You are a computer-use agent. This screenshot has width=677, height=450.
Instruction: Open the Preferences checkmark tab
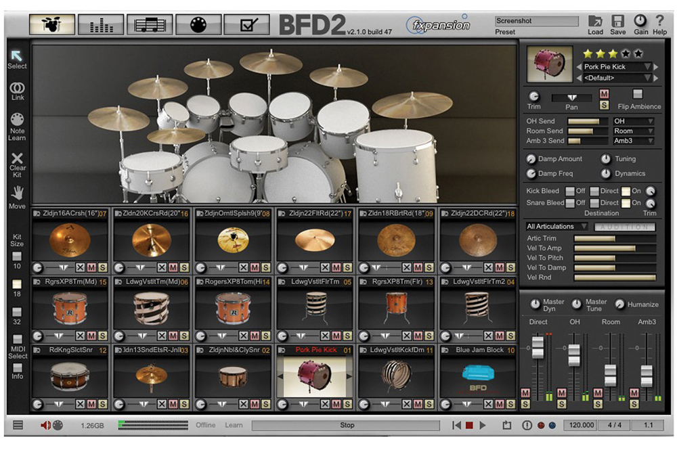tap(247, 24)
